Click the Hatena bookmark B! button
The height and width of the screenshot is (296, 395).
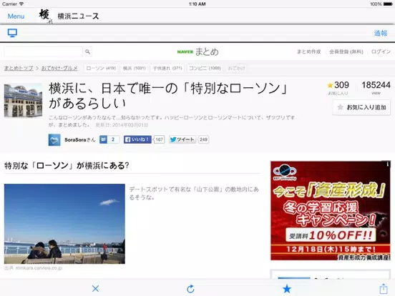pos(109,139)
